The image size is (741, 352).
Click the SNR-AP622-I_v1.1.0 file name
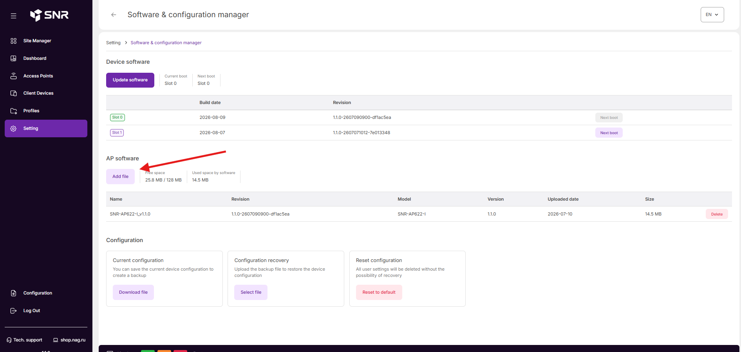point(130,214)
